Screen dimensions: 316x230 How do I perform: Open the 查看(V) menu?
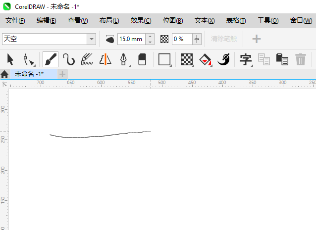pyautogui.click(x=78, y=20)
